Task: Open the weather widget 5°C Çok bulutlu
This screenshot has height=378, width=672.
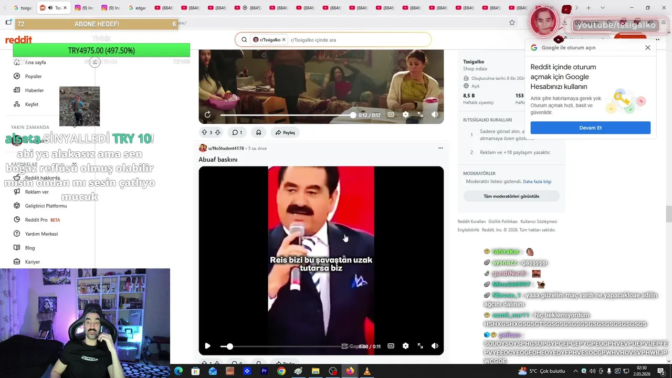Action: (541, 371)
